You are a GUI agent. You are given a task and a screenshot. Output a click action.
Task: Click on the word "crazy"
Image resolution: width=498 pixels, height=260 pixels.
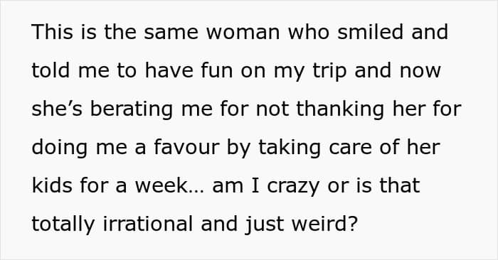293,185
